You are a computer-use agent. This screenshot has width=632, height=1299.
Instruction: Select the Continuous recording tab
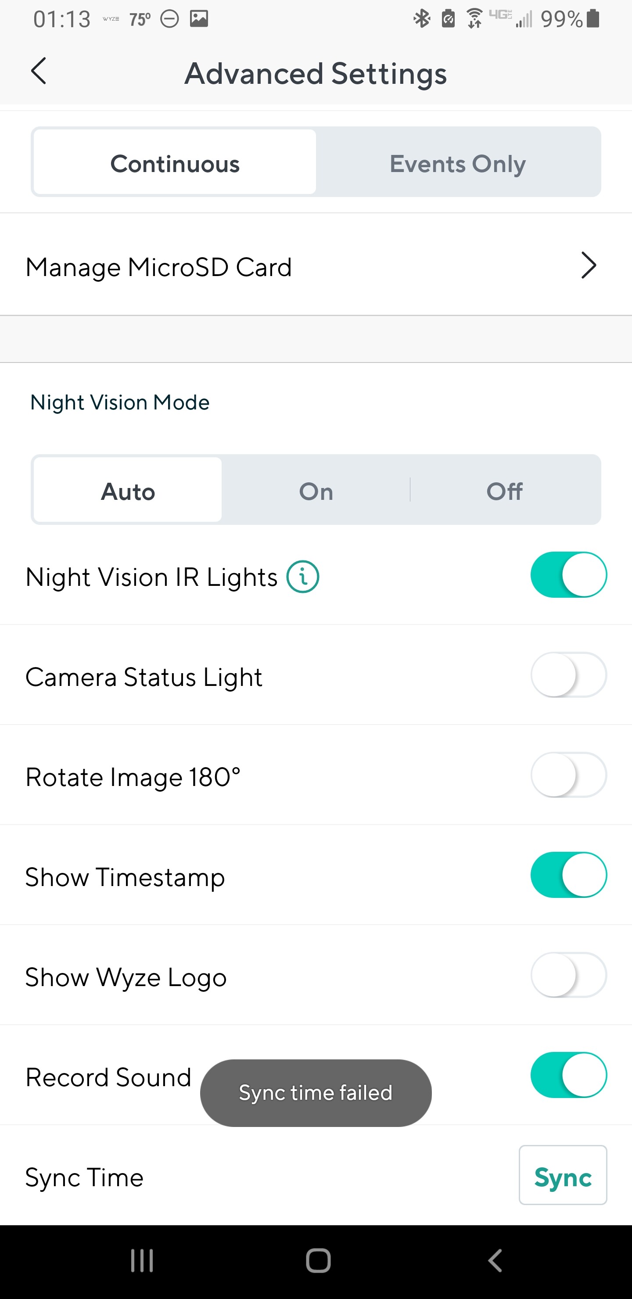coord(175,163)
